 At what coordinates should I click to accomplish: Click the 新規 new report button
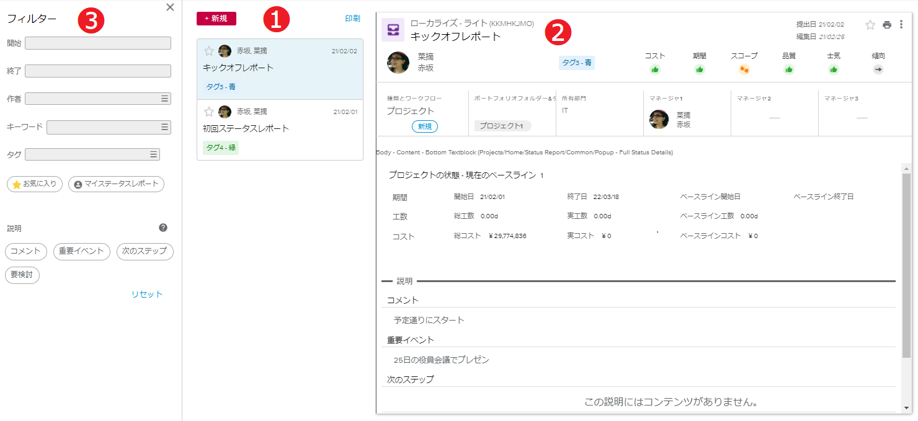coord(216,19)
